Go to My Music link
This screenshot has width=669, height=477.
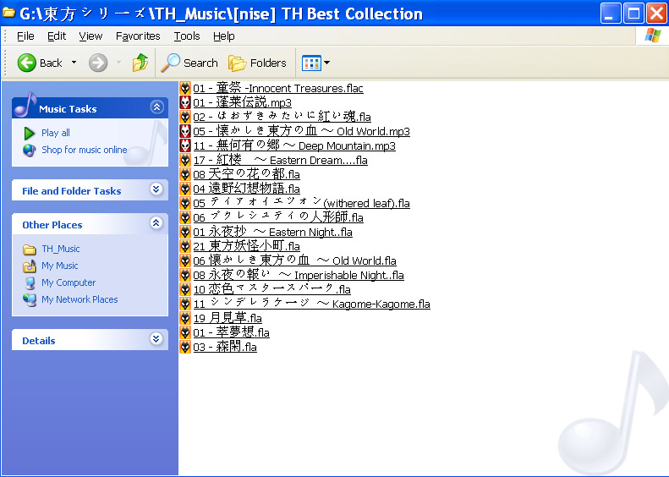[60, 266]
